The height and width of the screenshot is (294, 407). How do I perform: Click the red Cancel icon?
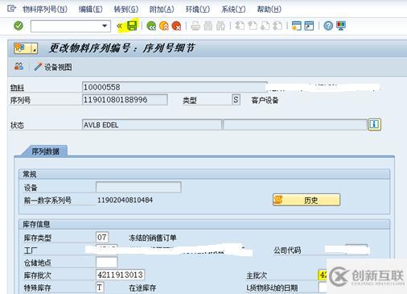pos(176,26)
